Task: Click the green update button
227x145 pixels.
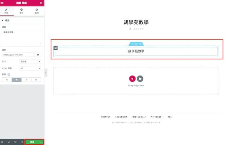Action: (32, 142)
